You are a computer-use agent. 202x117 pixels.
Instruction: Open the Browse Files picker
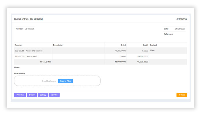click(66, 81)
